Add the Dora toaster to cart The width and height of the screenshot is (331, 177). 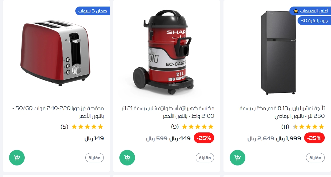(17, 158)
